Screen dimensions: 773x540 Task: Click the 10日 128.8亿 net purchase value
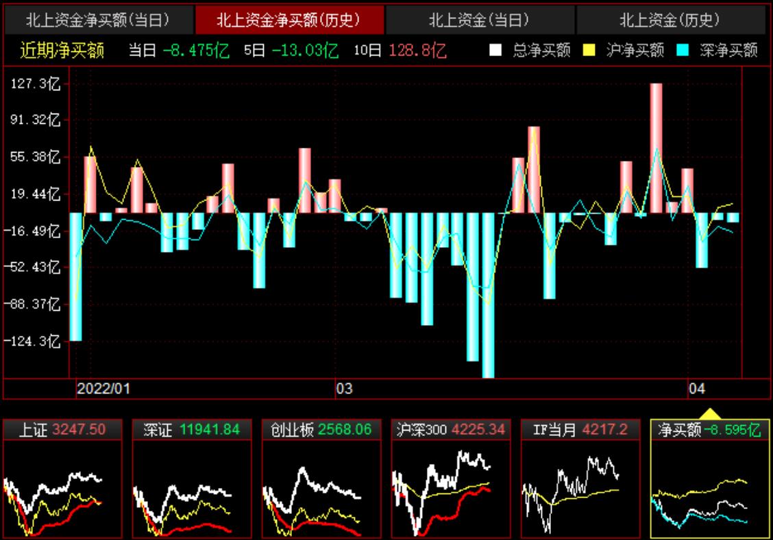coord(418,51)
